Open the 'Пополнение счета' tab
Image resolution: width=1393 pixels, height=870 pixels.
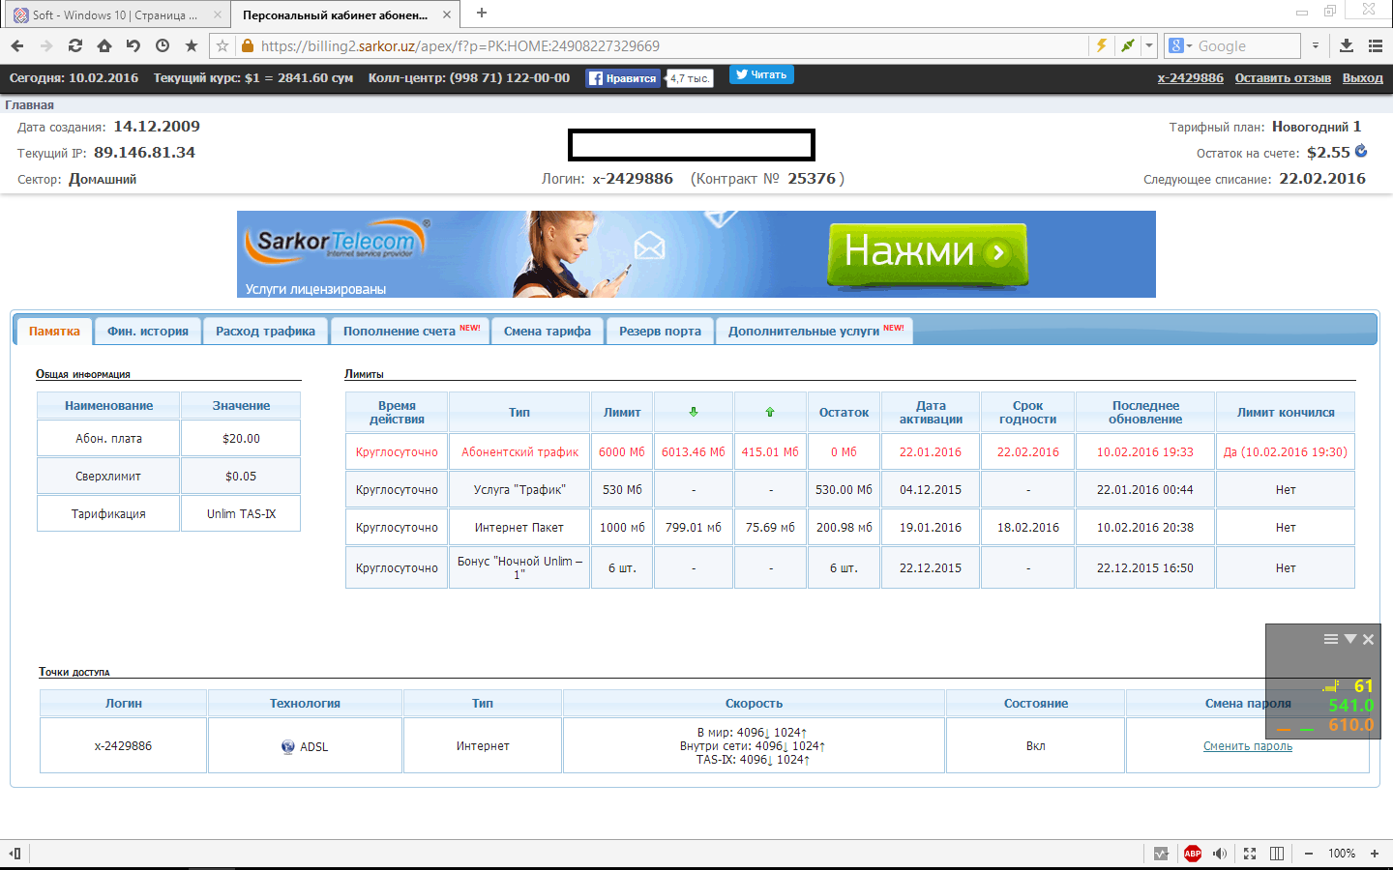click(x=411, y=331)
